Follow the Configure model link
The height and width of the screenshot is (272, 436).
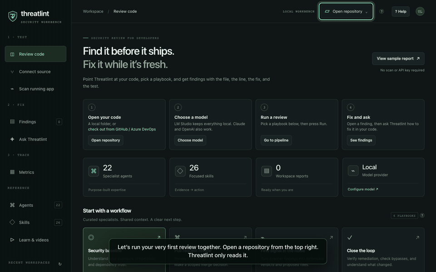coord(362,189)
